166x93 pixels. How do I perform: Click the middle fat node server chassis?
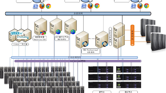(101, 77)
